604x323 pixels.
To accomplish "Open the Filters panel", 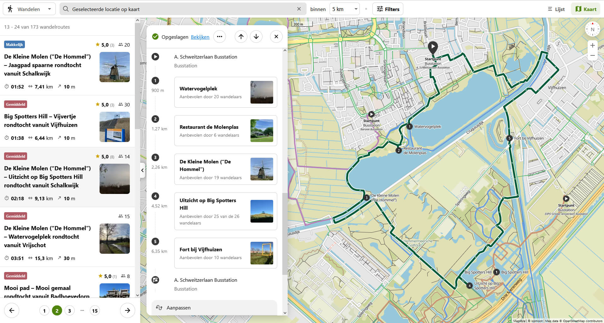I will 388,9.
